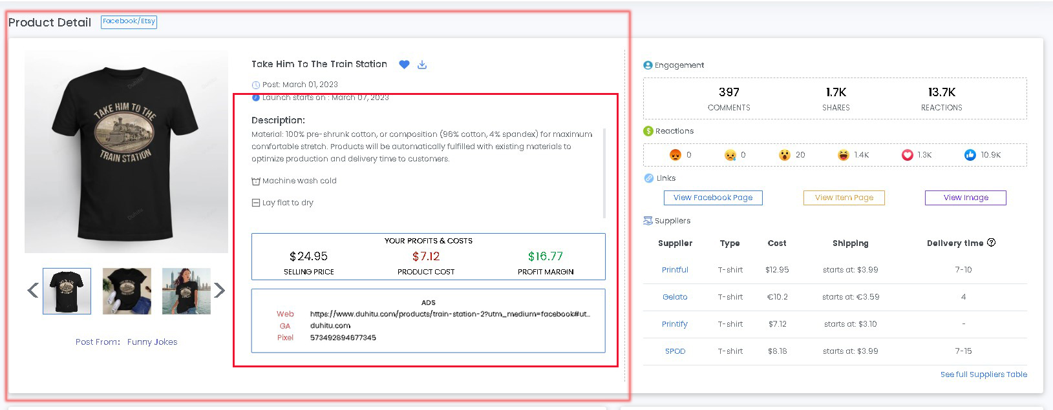Viewport: 1053px width, 410px height.
Task: Select the folded t-shirt thumbnail
Action: pyautogui.click(x=127, y=291)
